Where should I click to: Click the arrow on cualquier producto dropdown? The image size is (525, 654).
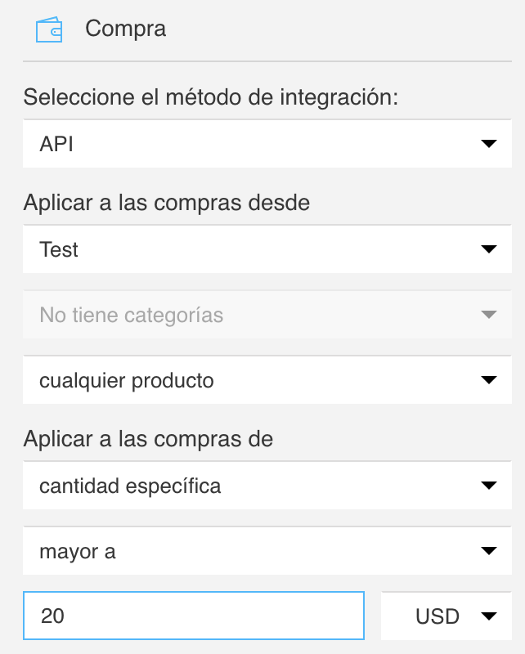[x=489, y=379]
